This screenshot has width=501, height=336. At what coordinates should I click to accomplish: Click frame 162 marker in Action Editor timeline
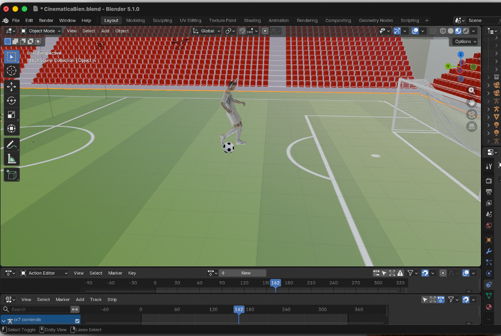tap(275, 283)
